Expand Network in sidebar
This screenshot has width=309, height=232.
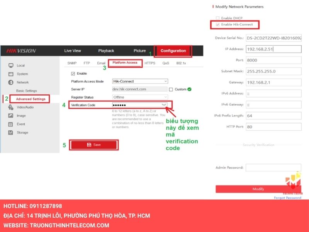tap(23, 82)
